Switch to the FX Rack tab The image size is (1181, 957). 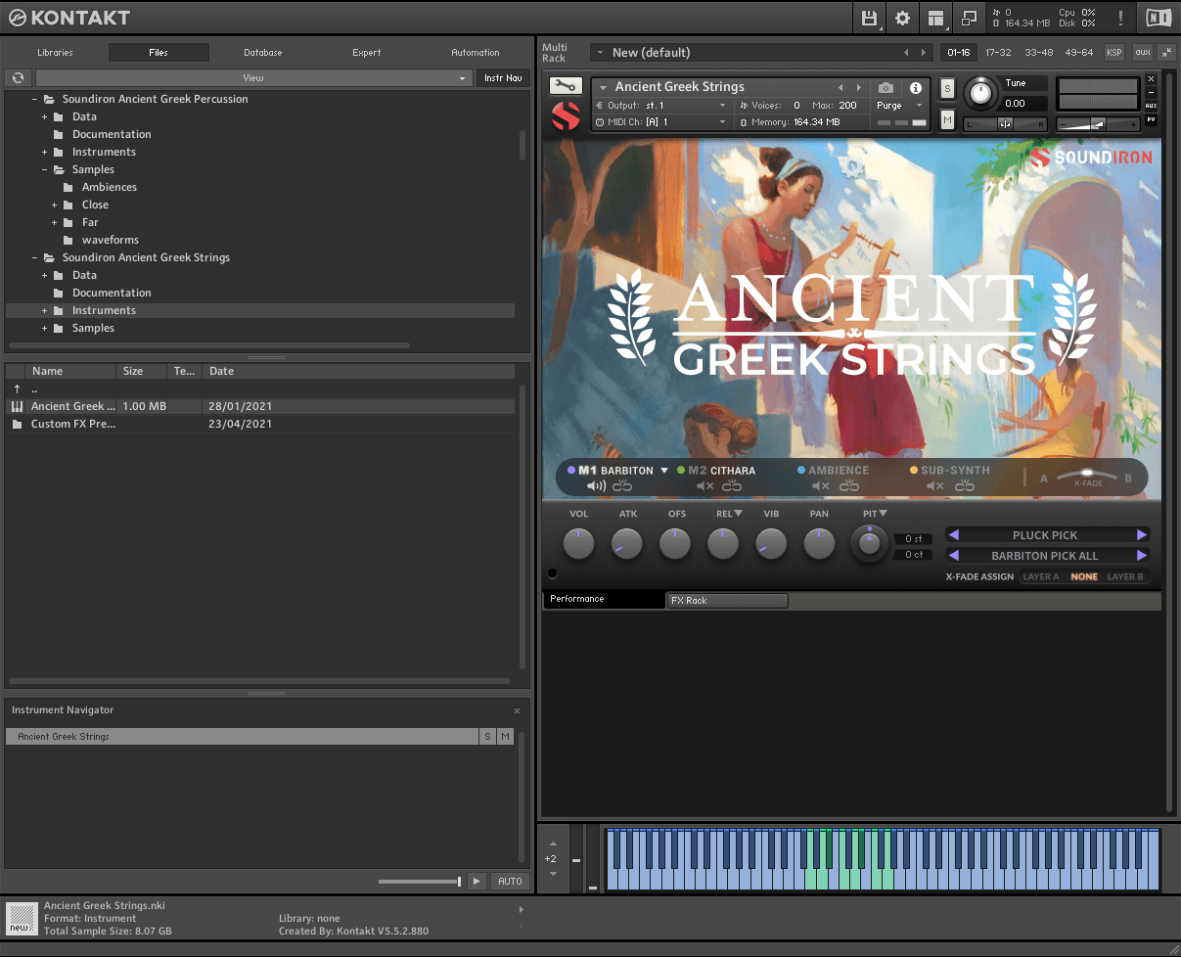[727, 601]
